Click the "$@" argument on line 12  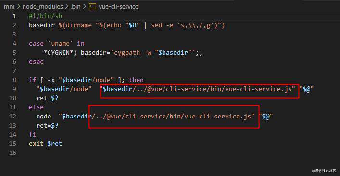[x=265, y=117]
